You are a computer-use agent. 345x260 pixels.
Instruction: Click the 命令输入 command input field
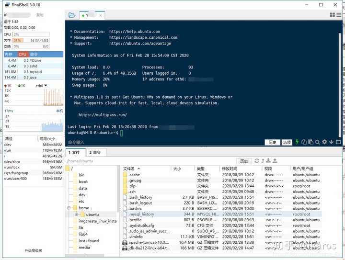pos(165,142)
